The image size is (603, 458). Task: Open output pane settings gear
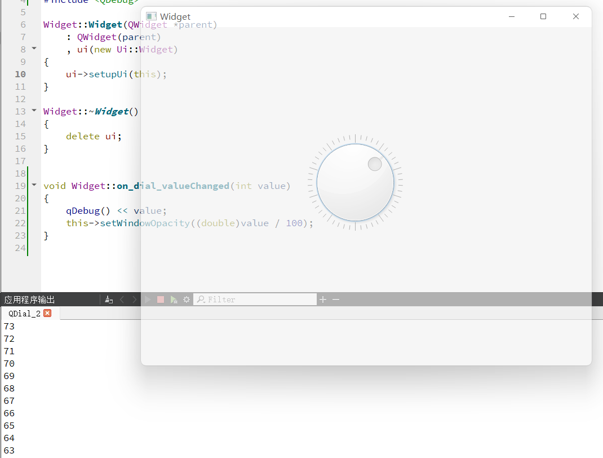187,300
